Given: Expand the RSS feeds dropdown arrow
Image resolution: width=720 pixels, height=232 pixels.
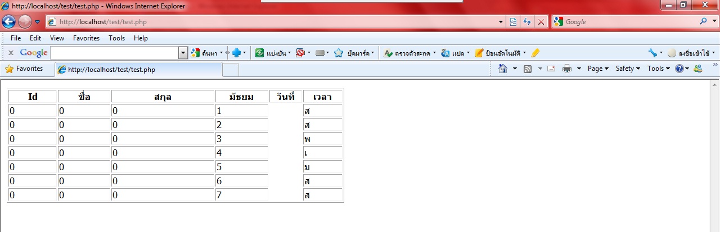Looking at the screenshot, I should [540, 69].
